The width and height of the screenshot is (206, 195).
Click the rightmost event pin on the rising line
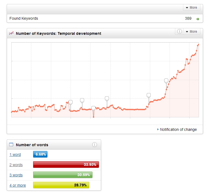pyautogui.click(x=166, y=80)
